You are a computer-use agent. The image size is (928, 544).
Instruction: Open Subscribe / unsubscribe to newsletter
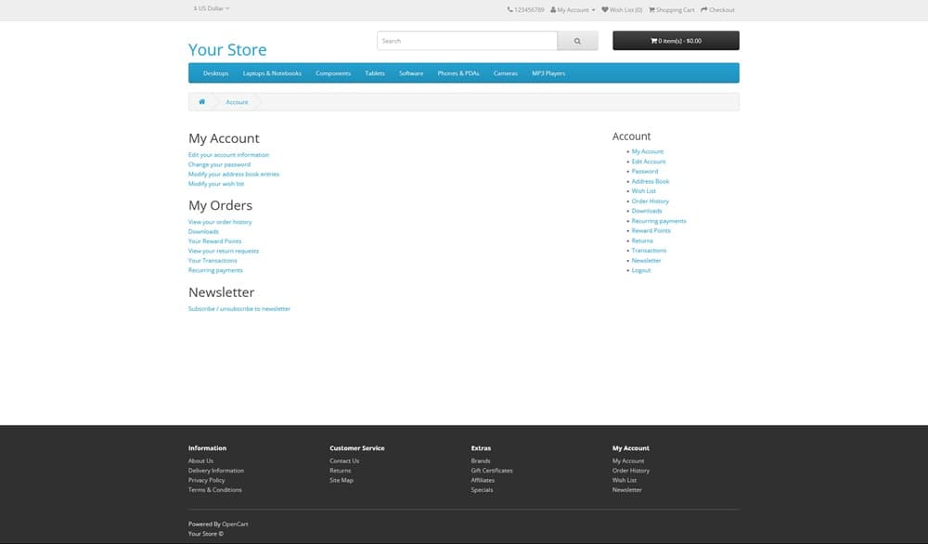[x=239, y=308]
